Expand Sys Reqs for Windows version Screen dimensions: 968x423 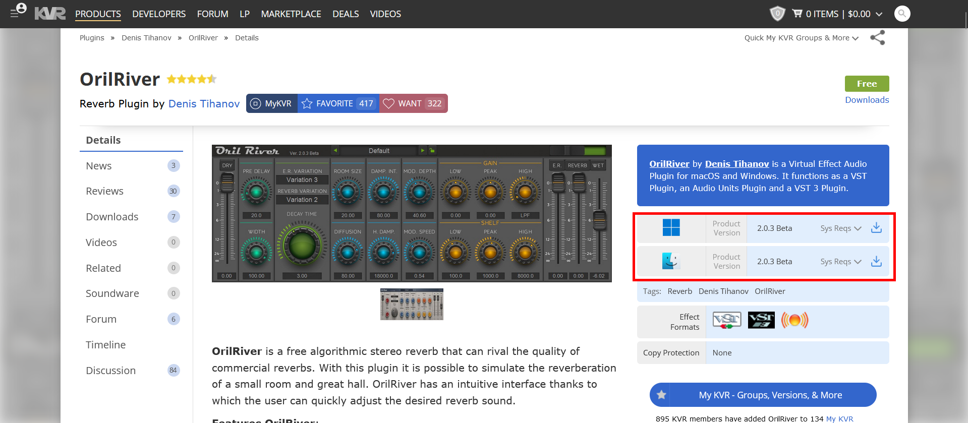coord(841,228)
